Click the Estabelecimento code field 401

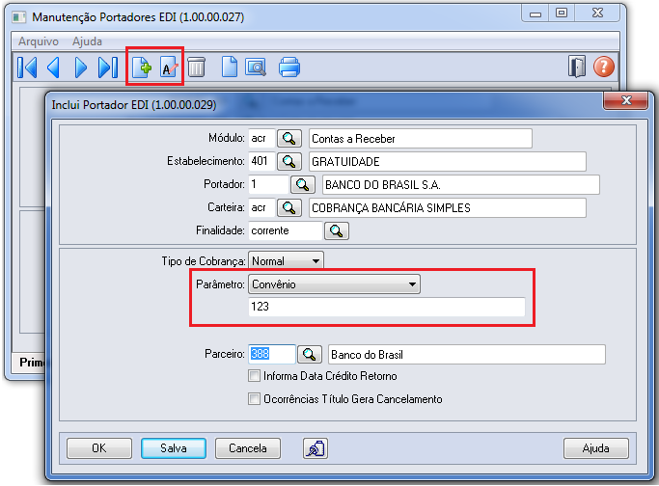[261, 161]
